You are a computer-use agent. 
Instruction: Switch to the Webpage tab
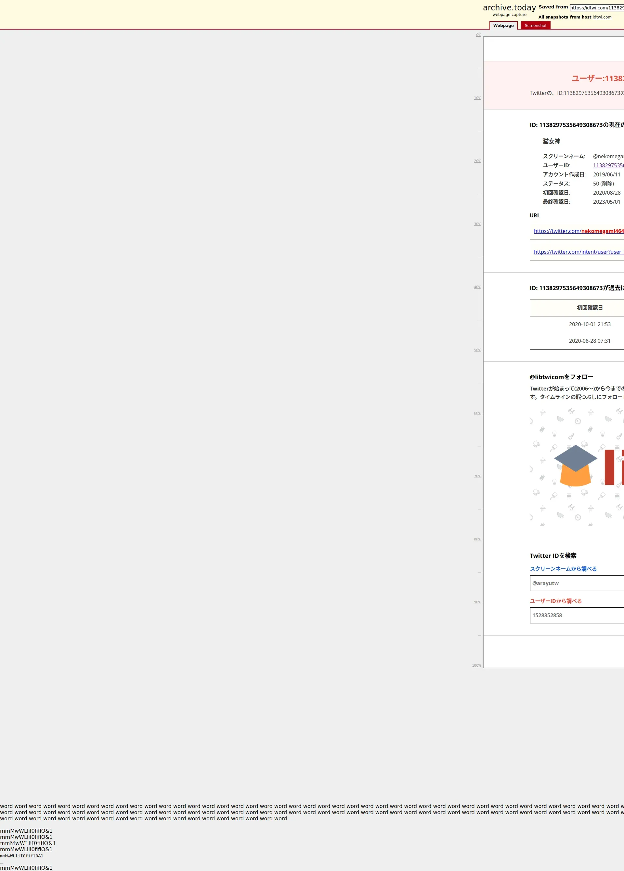(x=503, y=26)
